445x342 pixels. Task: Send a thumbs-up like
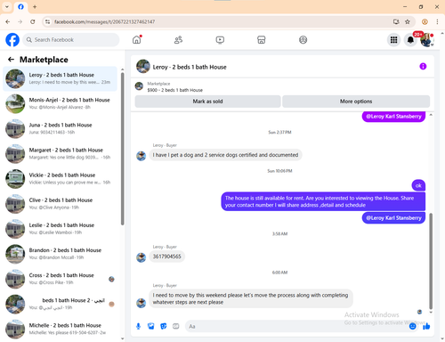click(426, 326)
